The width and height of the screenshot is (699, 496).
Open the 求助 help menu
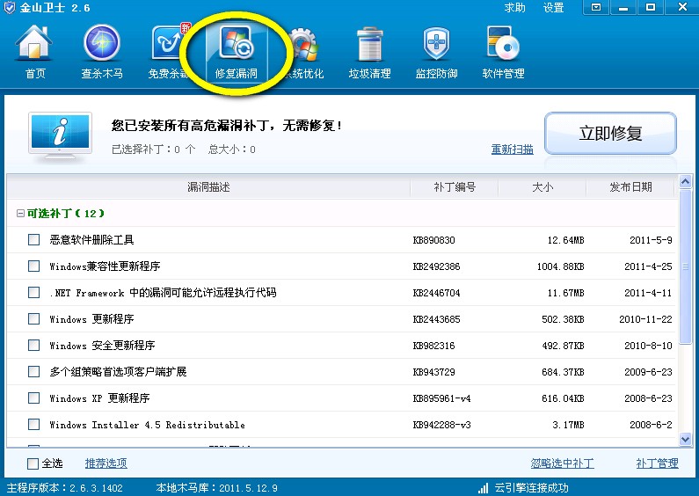pyautogui.click(x=515, y=8)
